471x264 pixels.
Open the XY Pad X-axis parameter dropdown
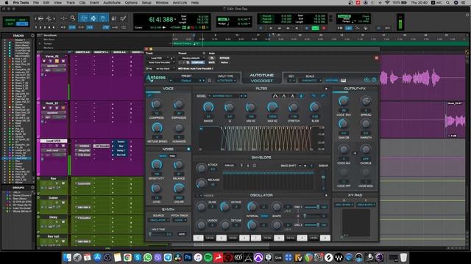(344, 205)
